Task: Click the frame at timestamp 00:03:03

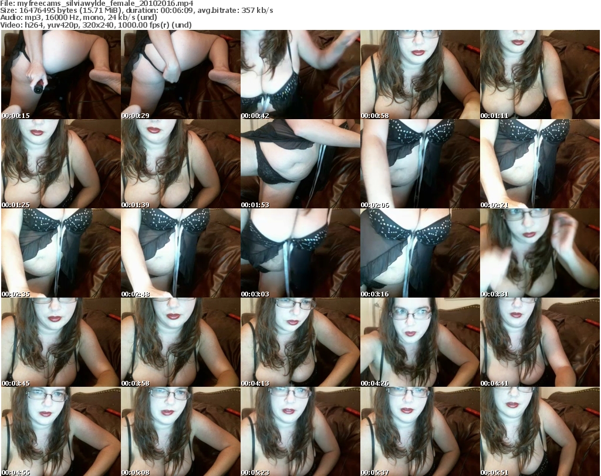Action: [300, 253]
